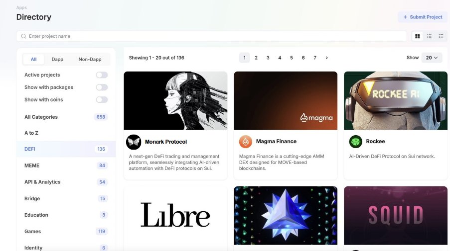Image resolution: width=450 pixels, height=251 pixels.
Task: Select the DEFI category
Action: point(66,149)
